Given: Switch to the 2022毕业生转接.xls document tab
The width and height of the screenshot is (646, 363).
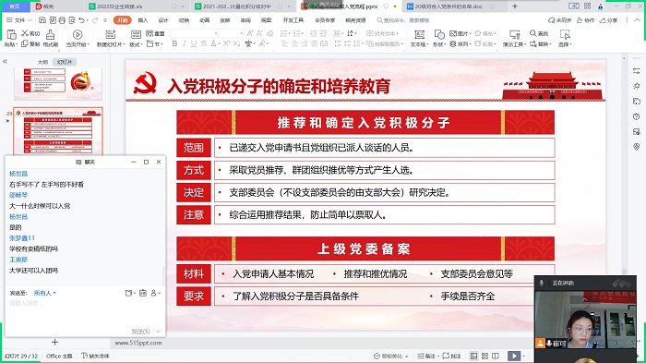Looking at the screenshot, I should coord(119,6).
